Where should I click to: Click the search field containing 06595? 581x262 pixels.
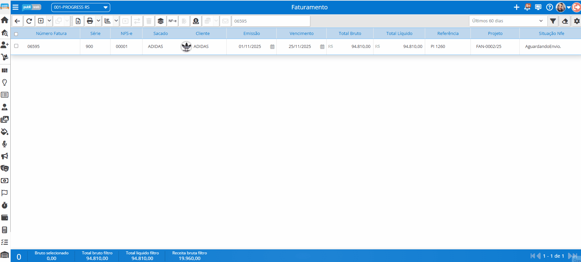(x=271, y=21)
